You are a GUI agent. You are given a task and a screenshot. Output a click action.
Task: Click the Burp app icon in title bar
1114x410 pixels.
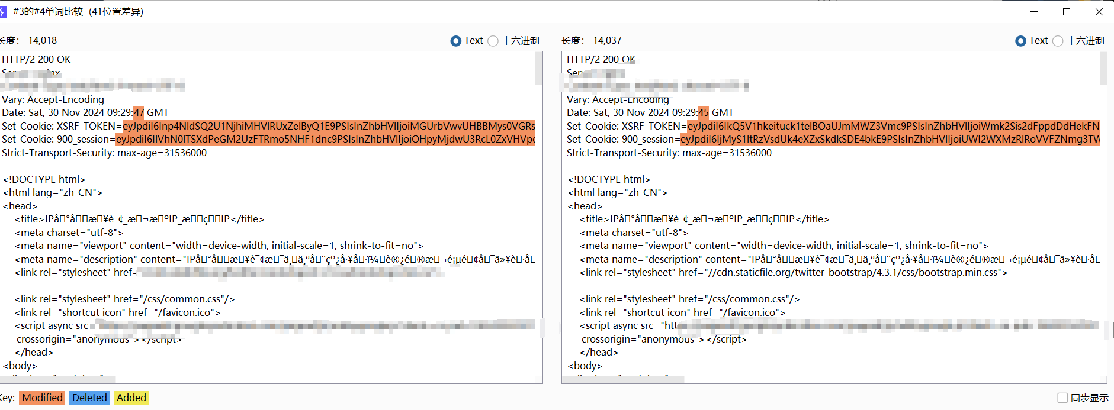pyautogui.click(x=4, y=11)
